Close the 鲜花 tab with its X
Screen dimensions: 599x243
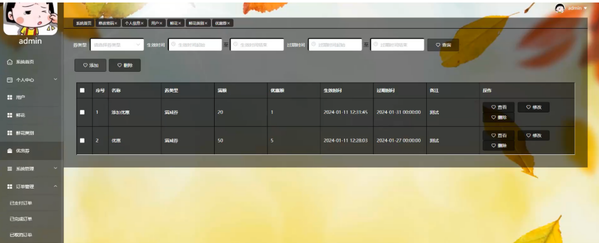(x=180, y=23)
